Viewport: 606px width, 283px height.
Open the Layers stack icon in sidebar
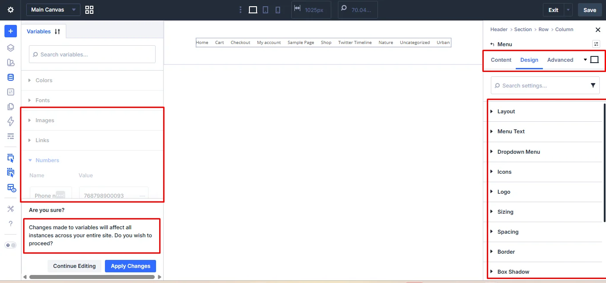[11, 48]
